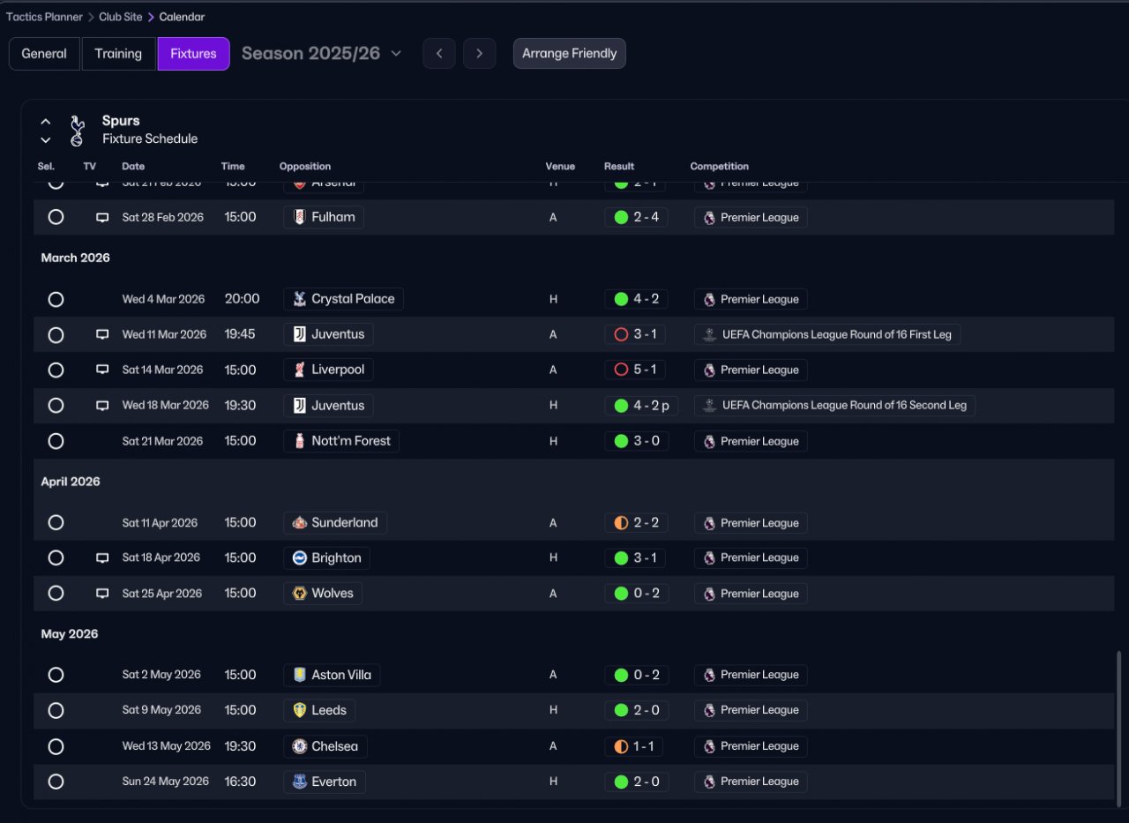Switch to the Training tab
1129x823 pixels.
(x=118, y=54)
